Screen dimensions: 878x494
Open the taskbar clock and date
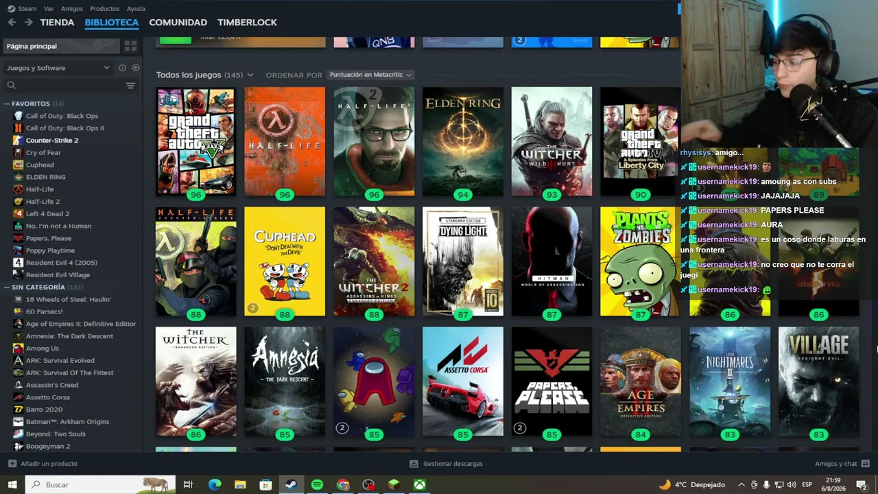834,484
